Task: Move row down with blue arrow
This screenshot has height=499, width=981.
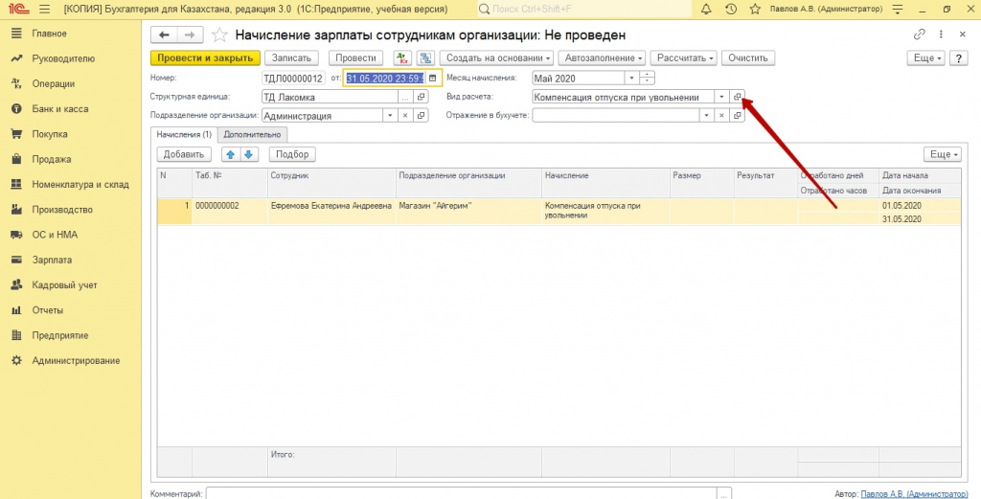Action: tap(248, 154)
